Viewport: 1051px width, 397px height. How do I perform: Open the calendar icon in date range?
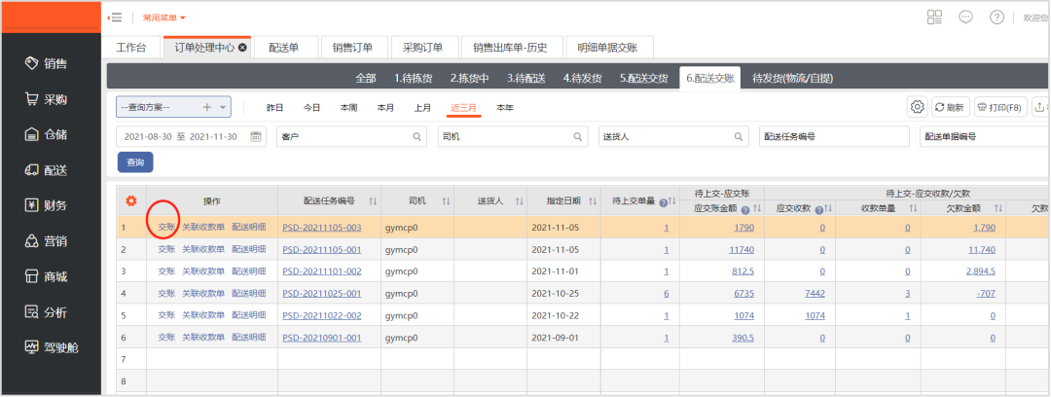pos(256,137)
